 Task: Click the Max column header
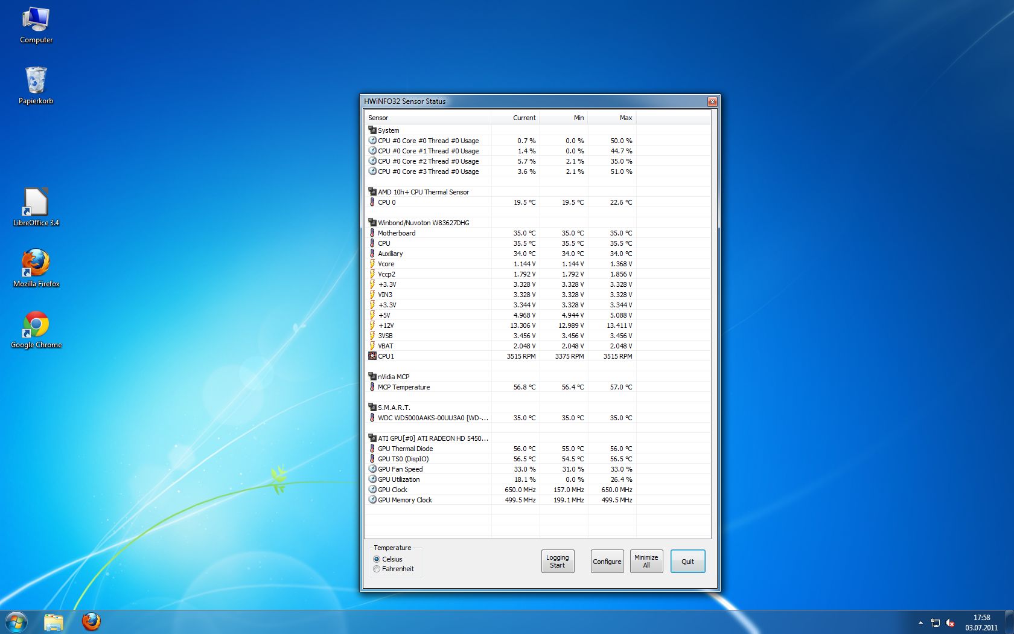pyautogui.click(x=612, y=118)
